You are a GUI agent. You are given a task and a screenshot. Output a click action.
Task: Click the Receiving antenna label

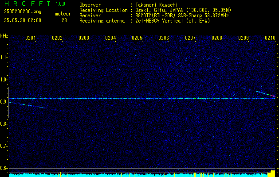point(102,21)
